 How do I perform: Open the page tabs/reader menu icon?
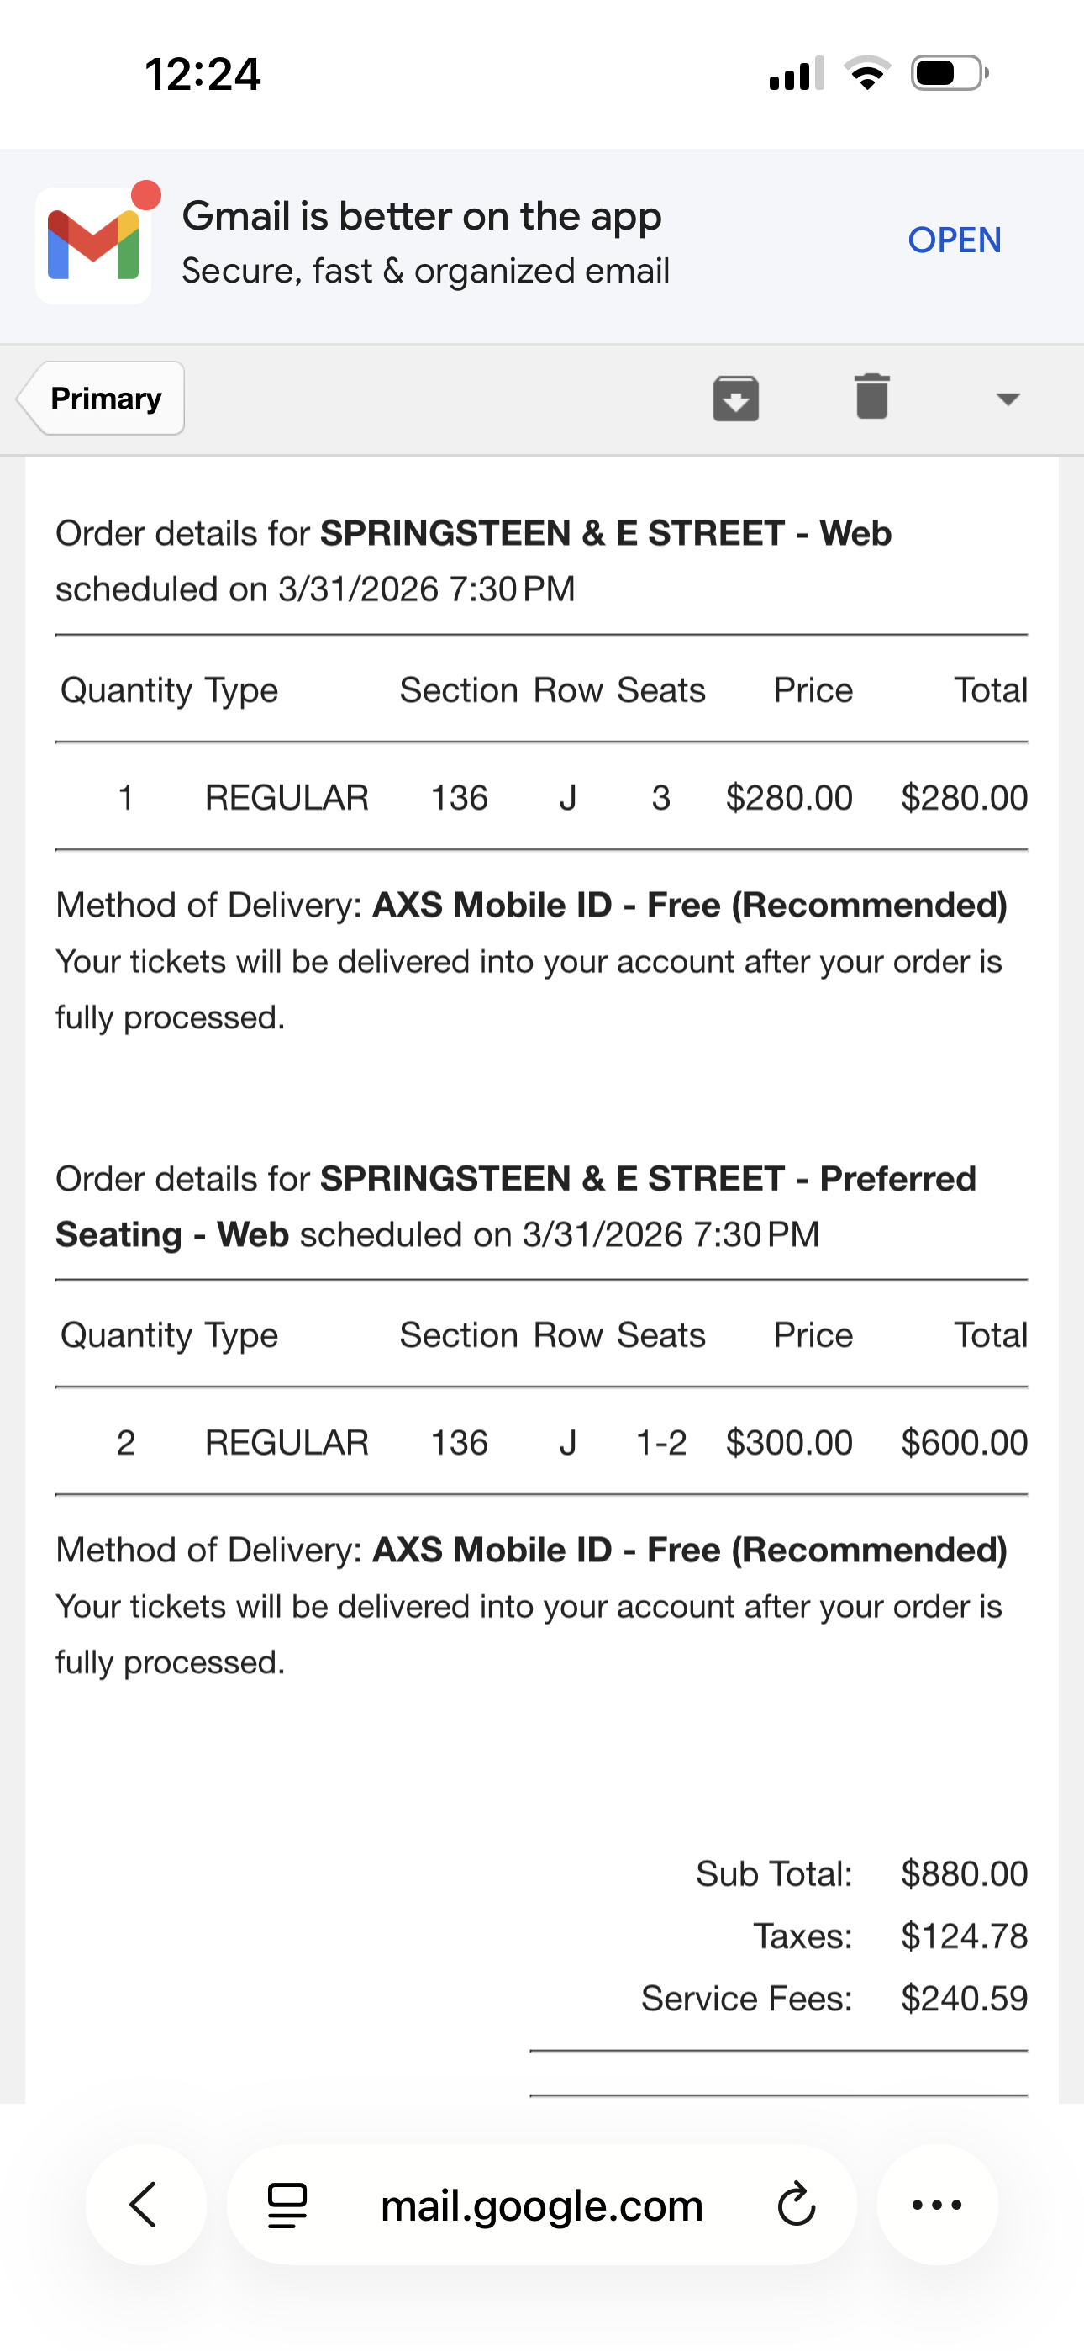pos(287,2205)
